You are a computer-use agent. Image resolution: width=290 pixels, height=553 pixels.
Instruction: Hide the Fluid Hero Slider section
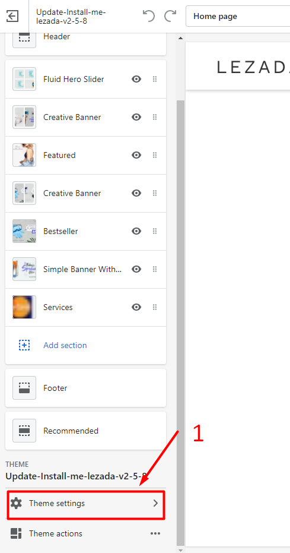[x=136, y=79]
